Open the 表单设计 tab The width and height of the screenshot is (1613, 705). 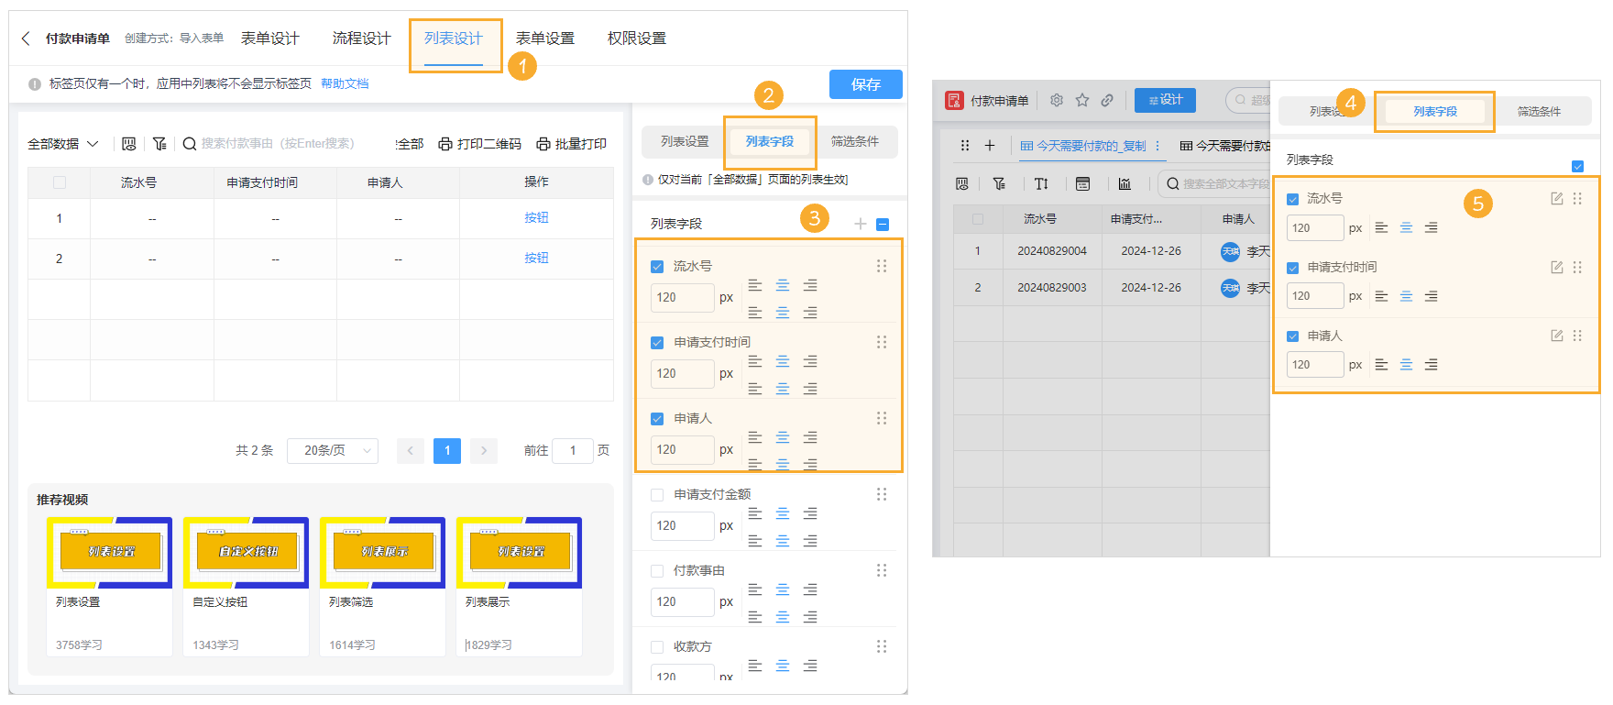click(x=269, y=39)
